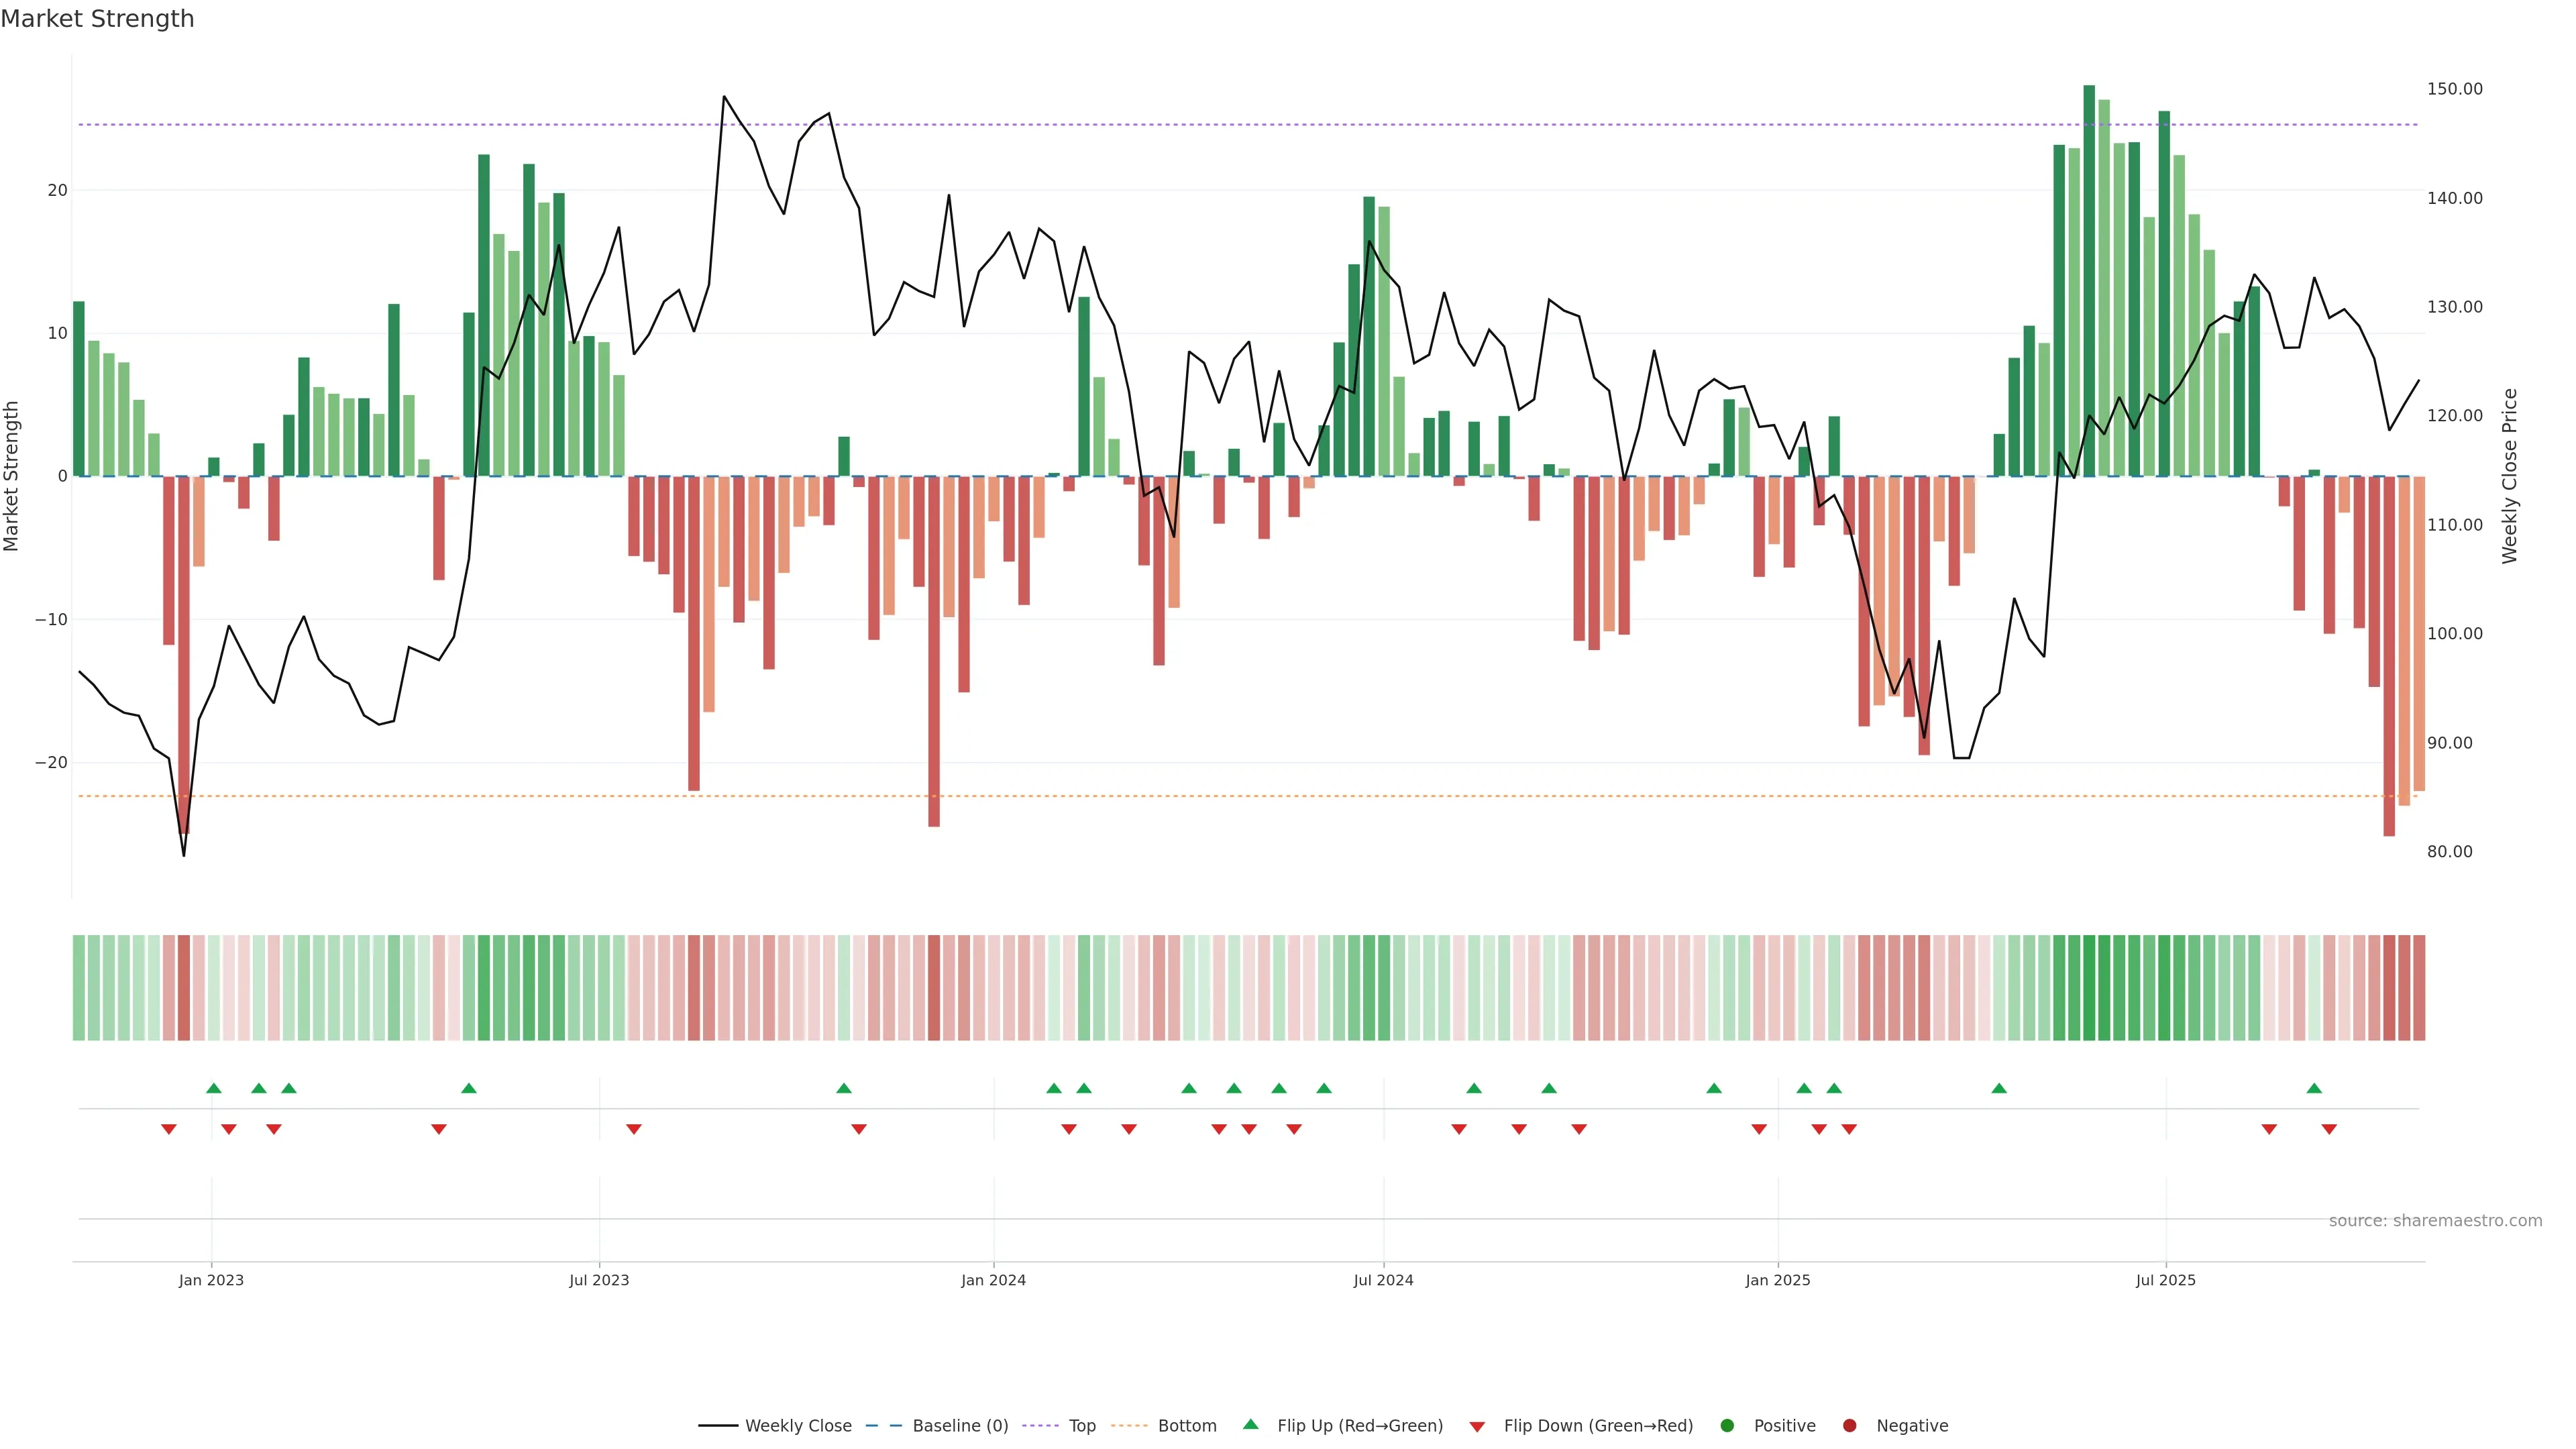Click the Market Strength chart title
Viewport: 2576px width, 1449px height.
[x=97, y=19]
